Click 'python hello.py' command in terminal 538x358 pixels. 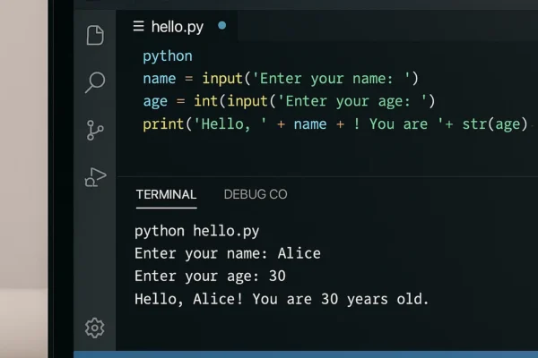pyautogui.click(x=197, y=231)
